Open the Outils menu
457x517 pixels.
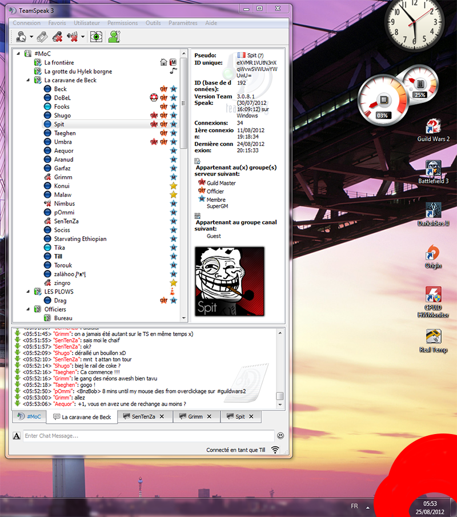153,23
